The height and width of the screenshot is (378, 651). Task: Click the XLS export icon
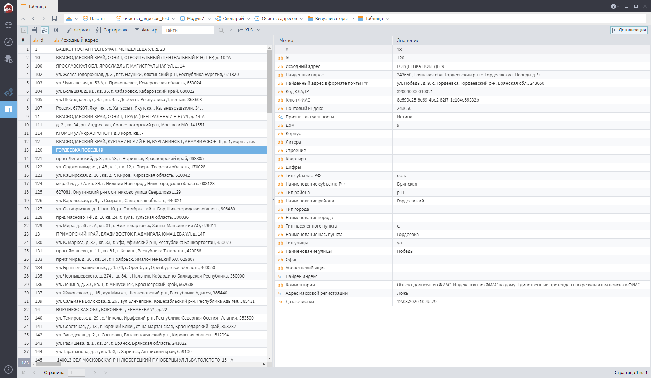tap(244, 30)
